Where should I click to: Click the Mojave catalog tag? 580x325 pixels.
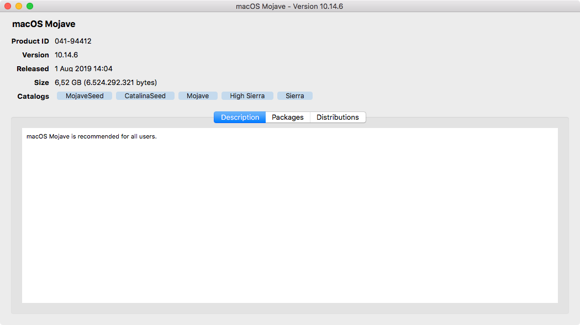pyautogui.click(x=198, y=95)
